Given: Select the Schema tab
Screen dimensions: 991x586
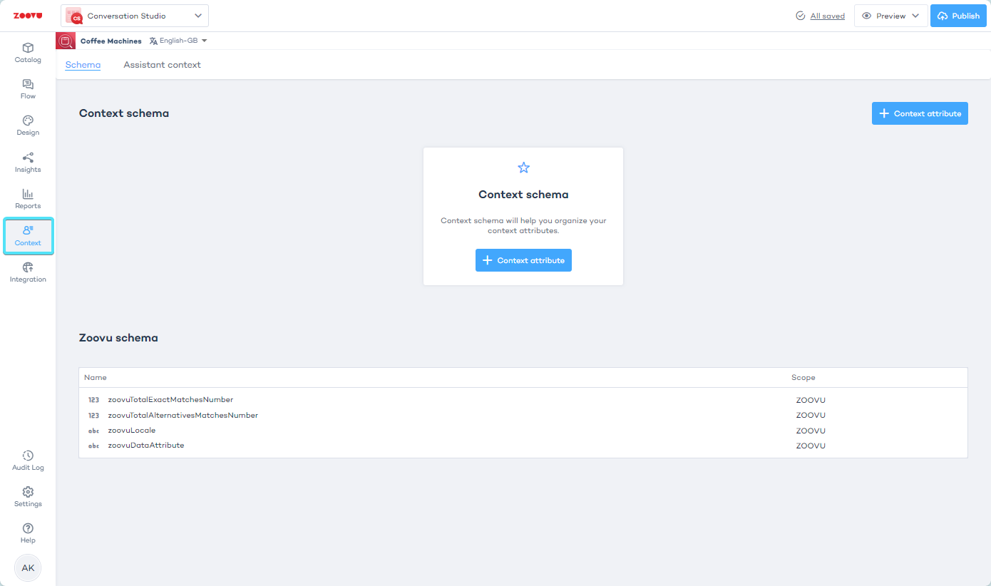Looking at the screenshot, I should (x=83, y=65).
